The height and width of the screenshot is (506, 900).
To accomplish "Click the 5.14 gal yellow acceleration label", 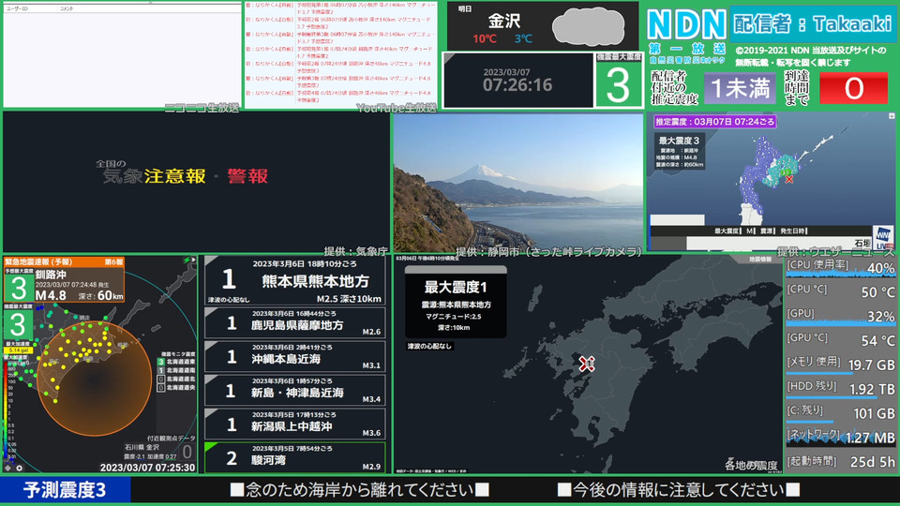I will point(19,350).
